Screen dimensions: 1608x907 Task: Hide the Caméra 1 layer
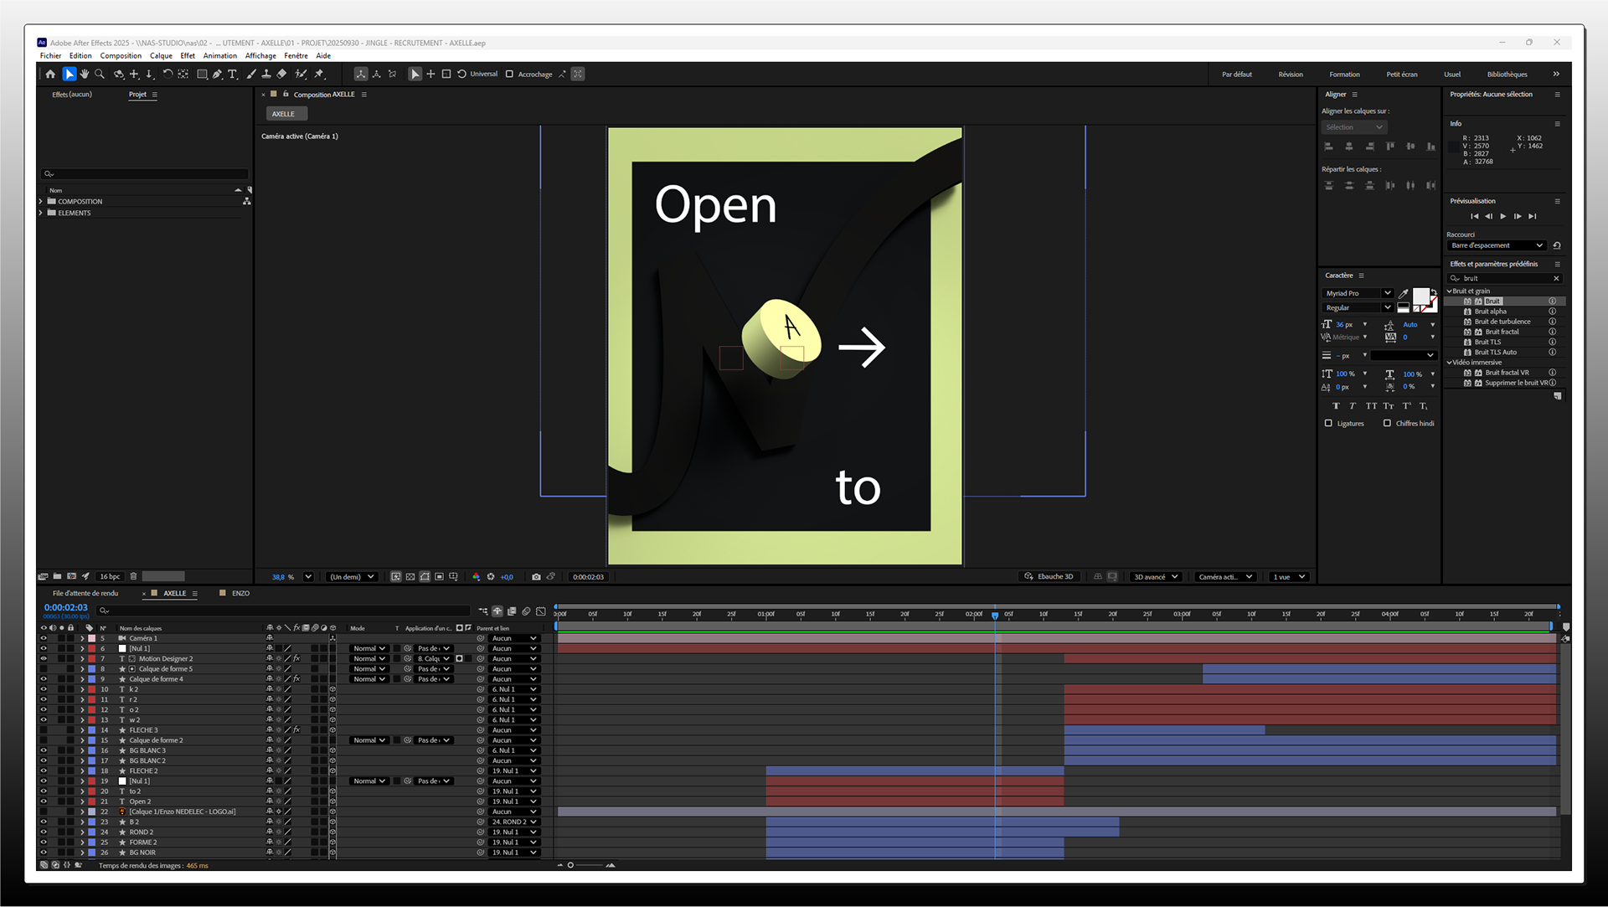(x=44, y=638)
